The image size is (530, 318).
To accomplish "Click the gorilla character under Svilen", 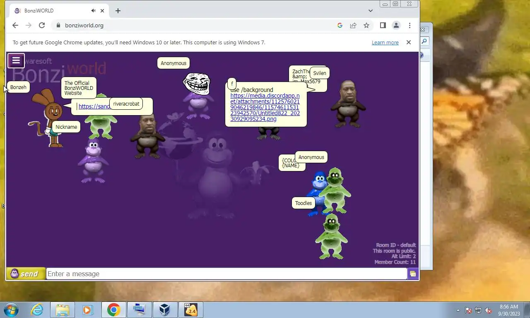I will point(348,104).
